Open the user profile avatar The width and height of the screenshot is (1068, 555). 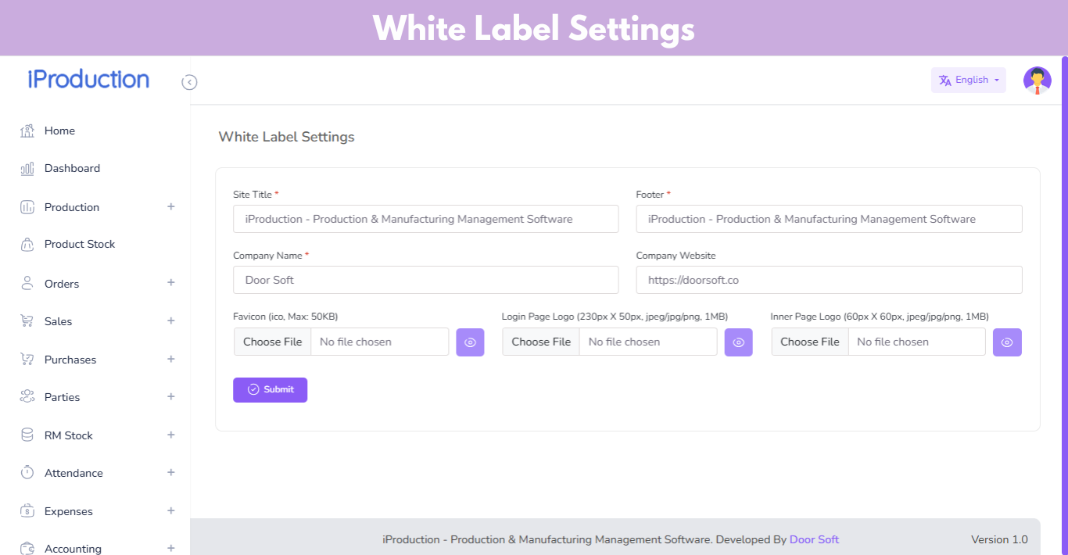[1037, 81]
